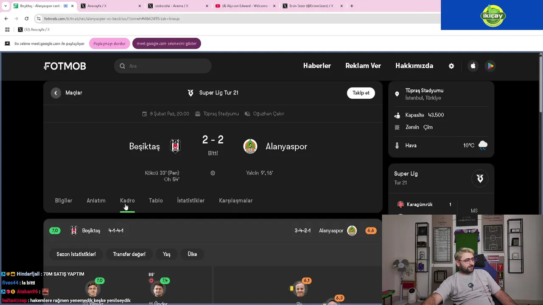Go back using the browser back arrow

pyautogui.click(x=6, y=19)
